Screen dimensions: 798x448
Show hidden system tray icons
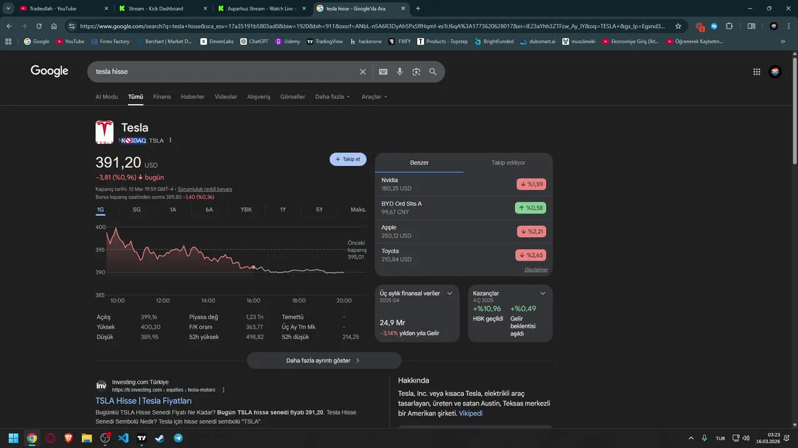click(691, 438)
